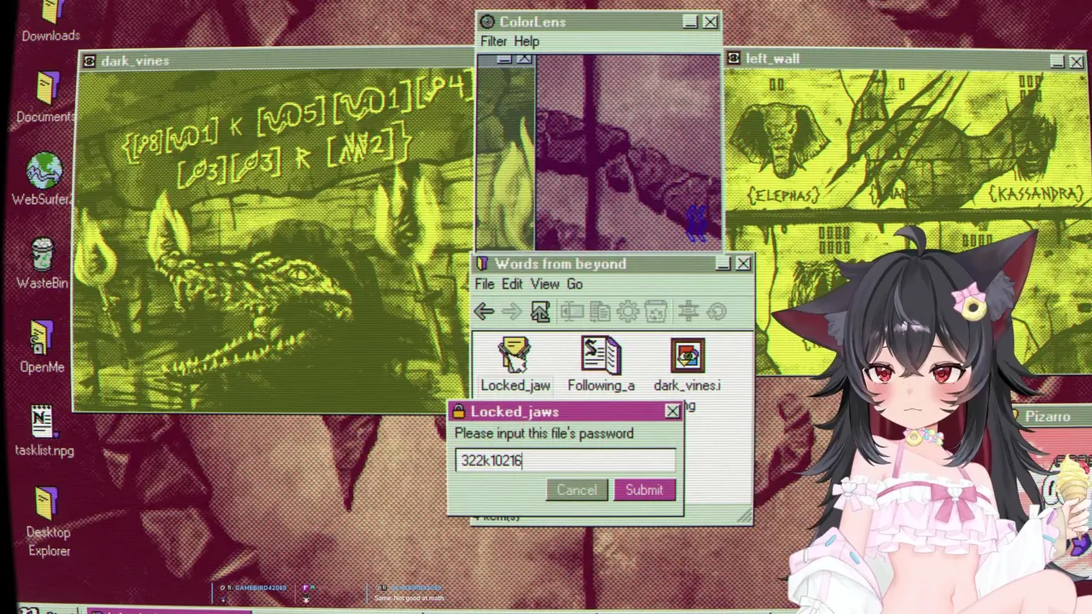Close the Words from beyond window
The width and height of the screenshot is (1092, 614).
point(743,264)
